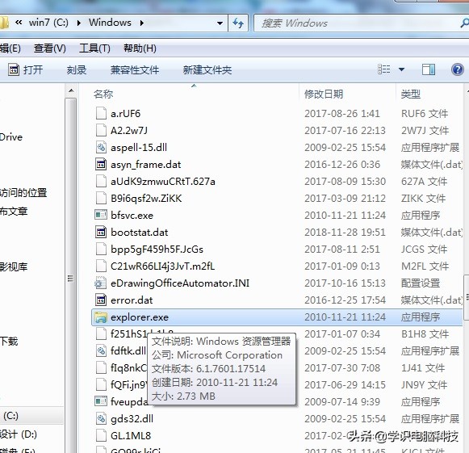Click the icon on the 打开 button
The width and height of the screenshot is (469, 453).
[x=14, y=69]
